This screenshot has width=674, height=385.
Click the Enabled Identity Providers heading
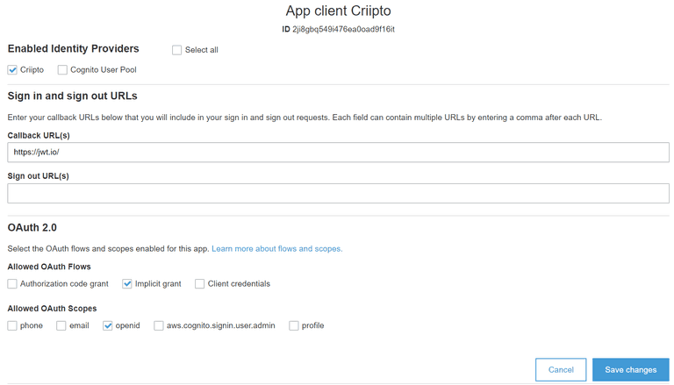point(74,48)
